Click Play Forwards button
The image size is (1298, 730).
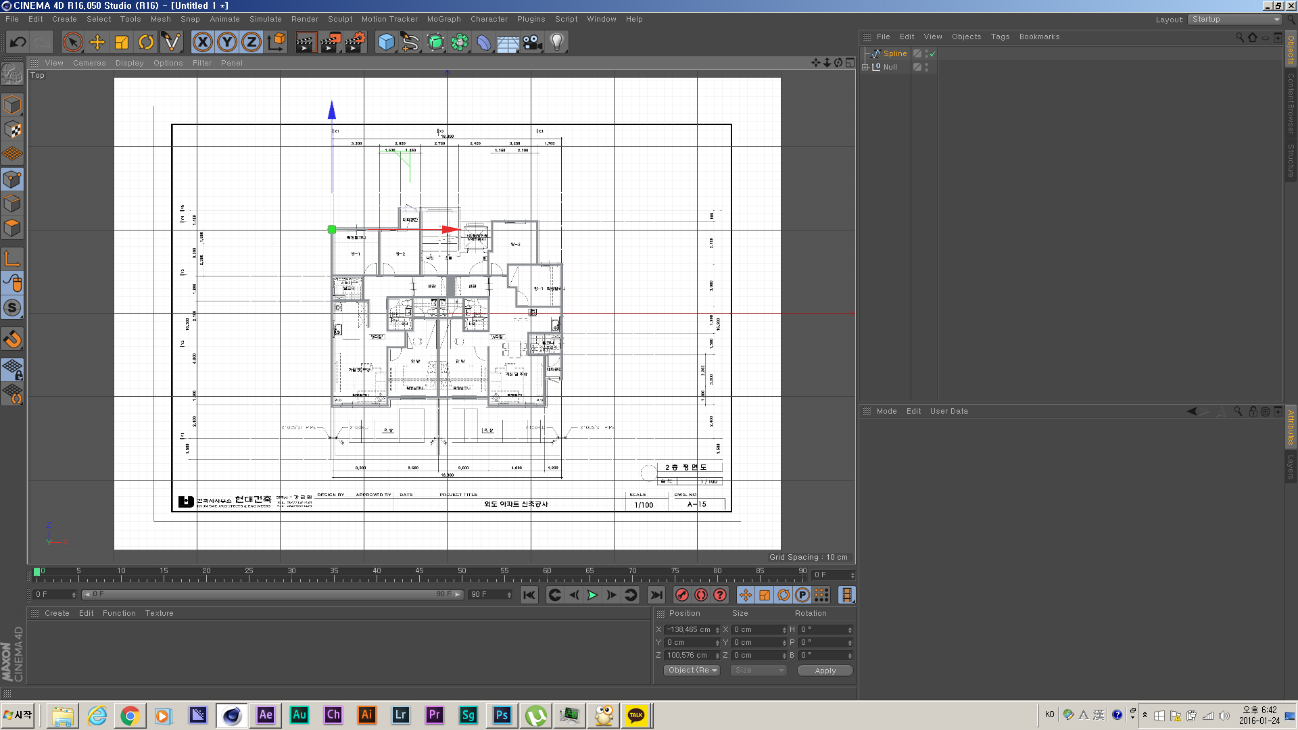point(592,595)
